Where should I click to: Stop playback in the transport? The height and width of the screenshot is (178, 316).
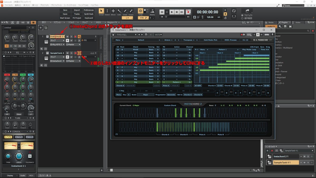(167, 12)
